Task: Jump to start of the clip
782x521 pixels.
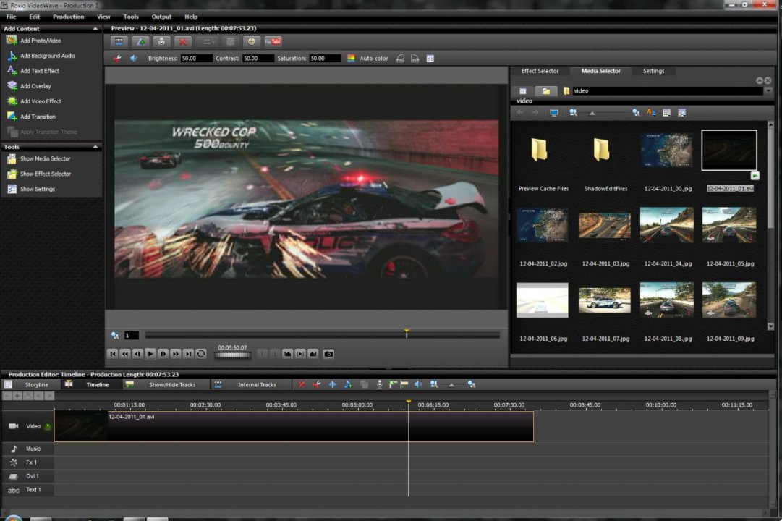Action: click(x=113, y=354)
